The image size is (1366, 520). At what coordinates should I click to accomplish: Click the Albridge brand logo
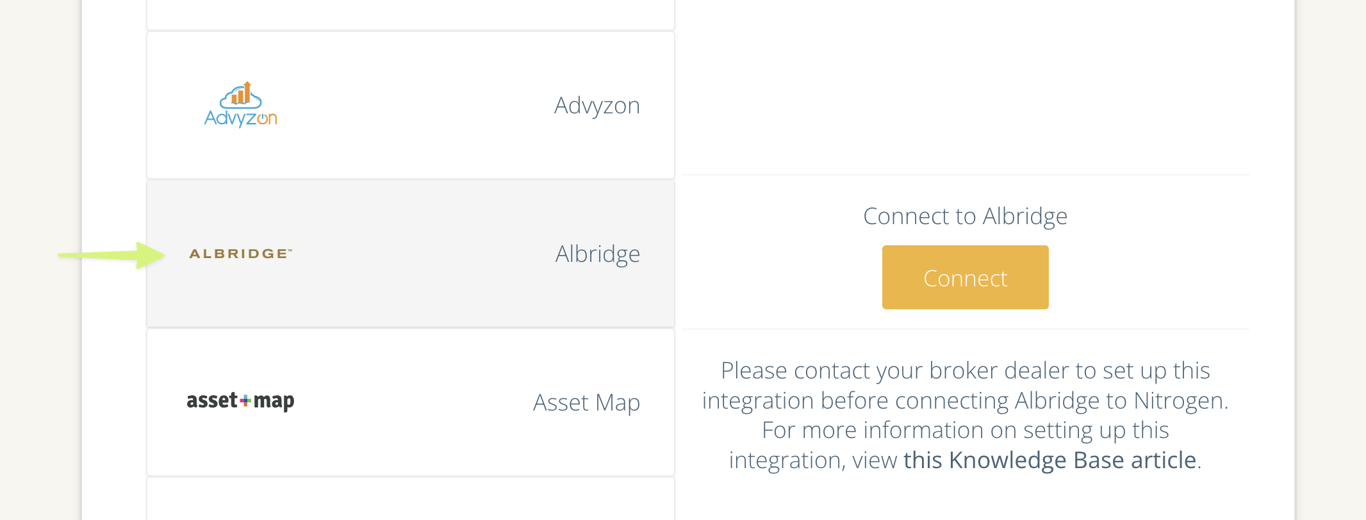tap(239, 253)
